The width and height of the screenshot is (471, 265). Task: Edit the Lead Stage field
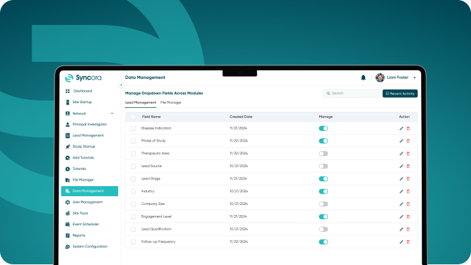click(401, 179)
